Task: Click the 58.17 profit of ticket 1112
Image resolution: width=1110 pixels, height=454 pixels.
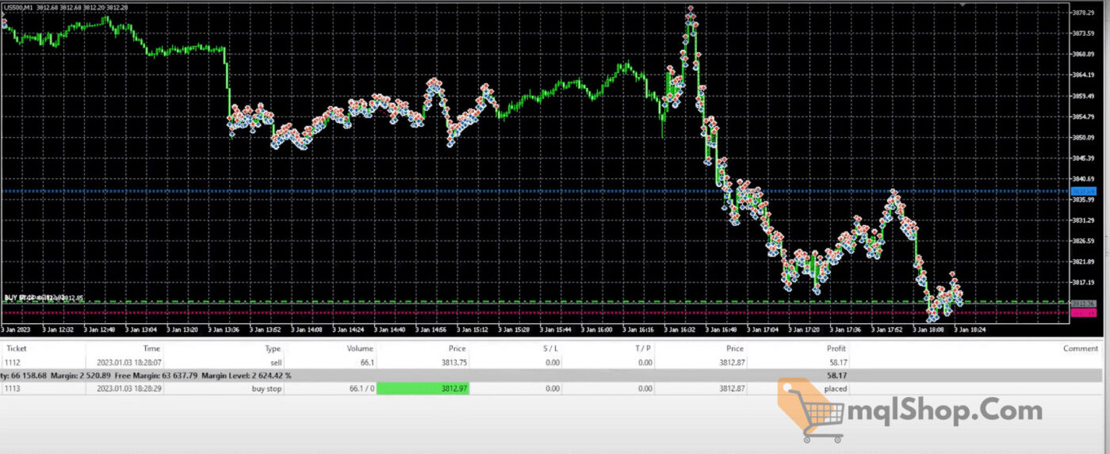Action: pos(836,362)
